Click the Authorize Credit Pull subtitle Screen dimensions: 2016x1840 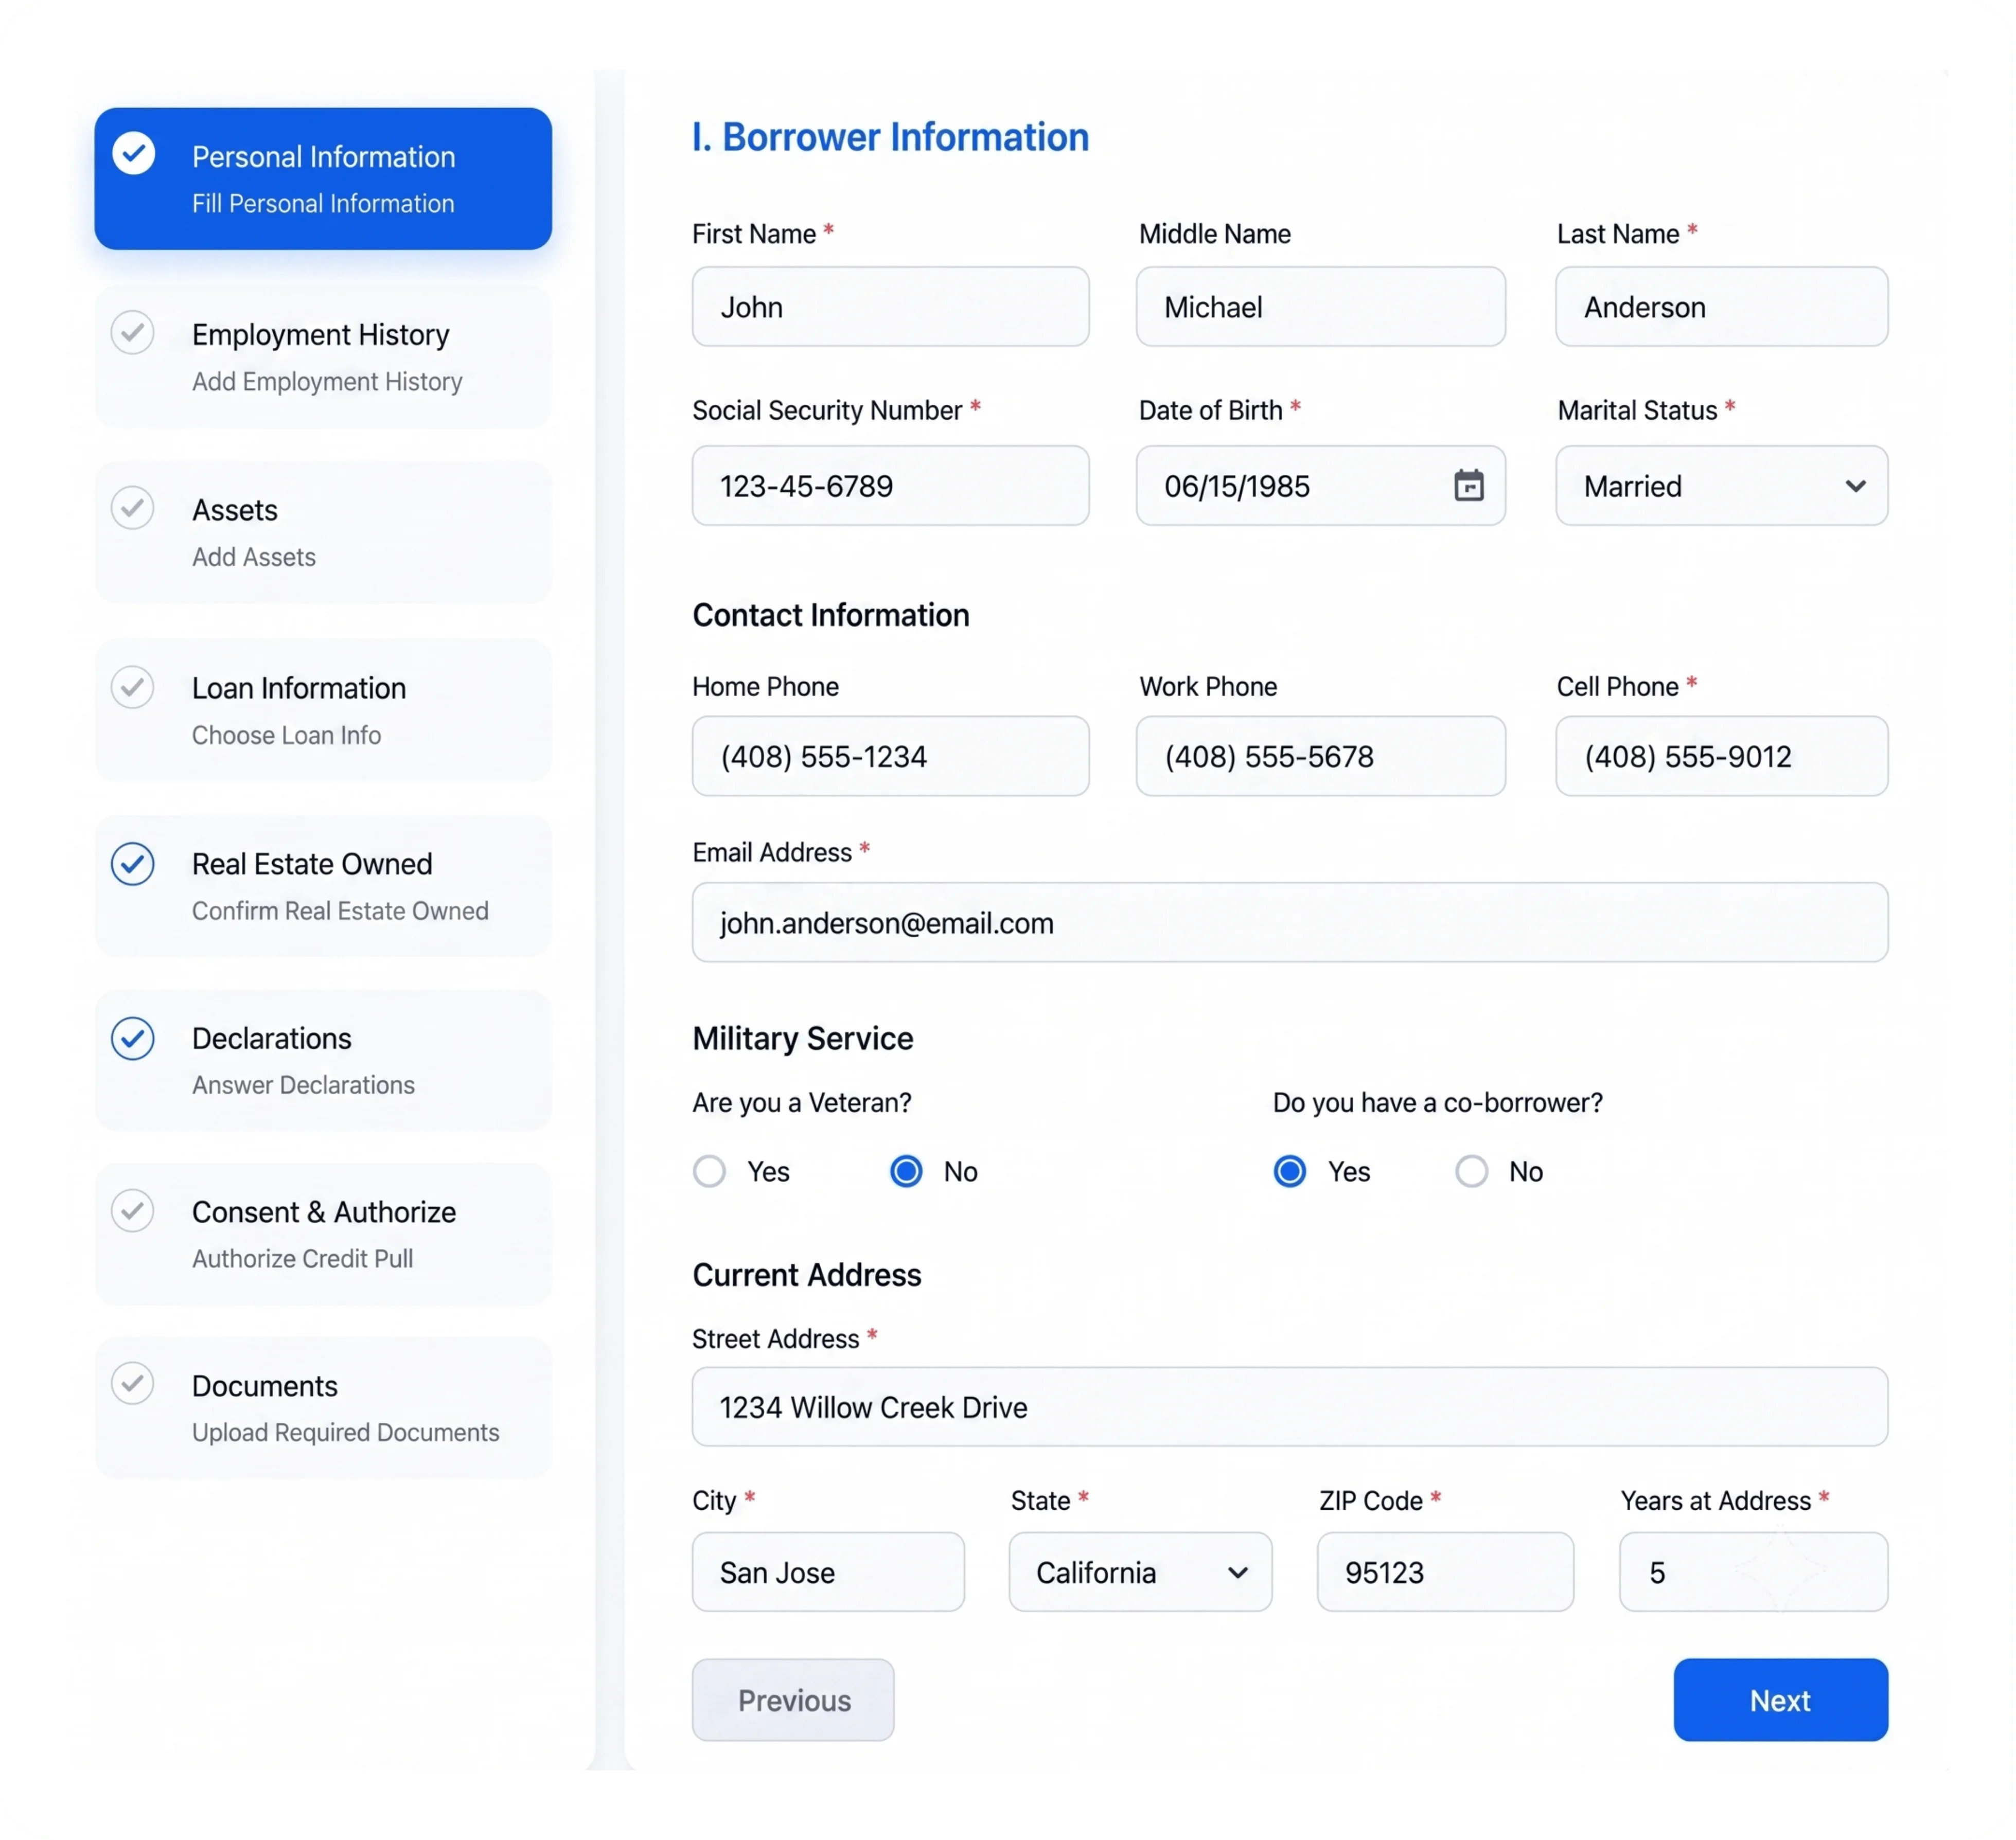[302, 1258]
